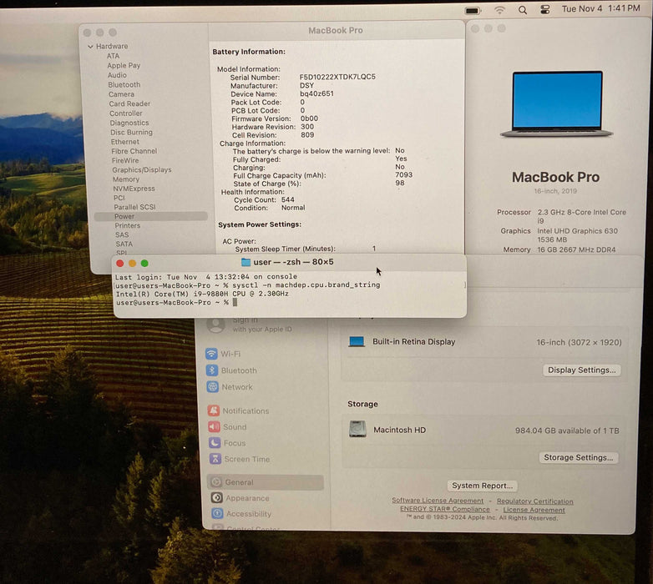The width and height of the screenshot is (653, 584).
Task: Open the License Agreement link
Action: click(x=534, y=510)
